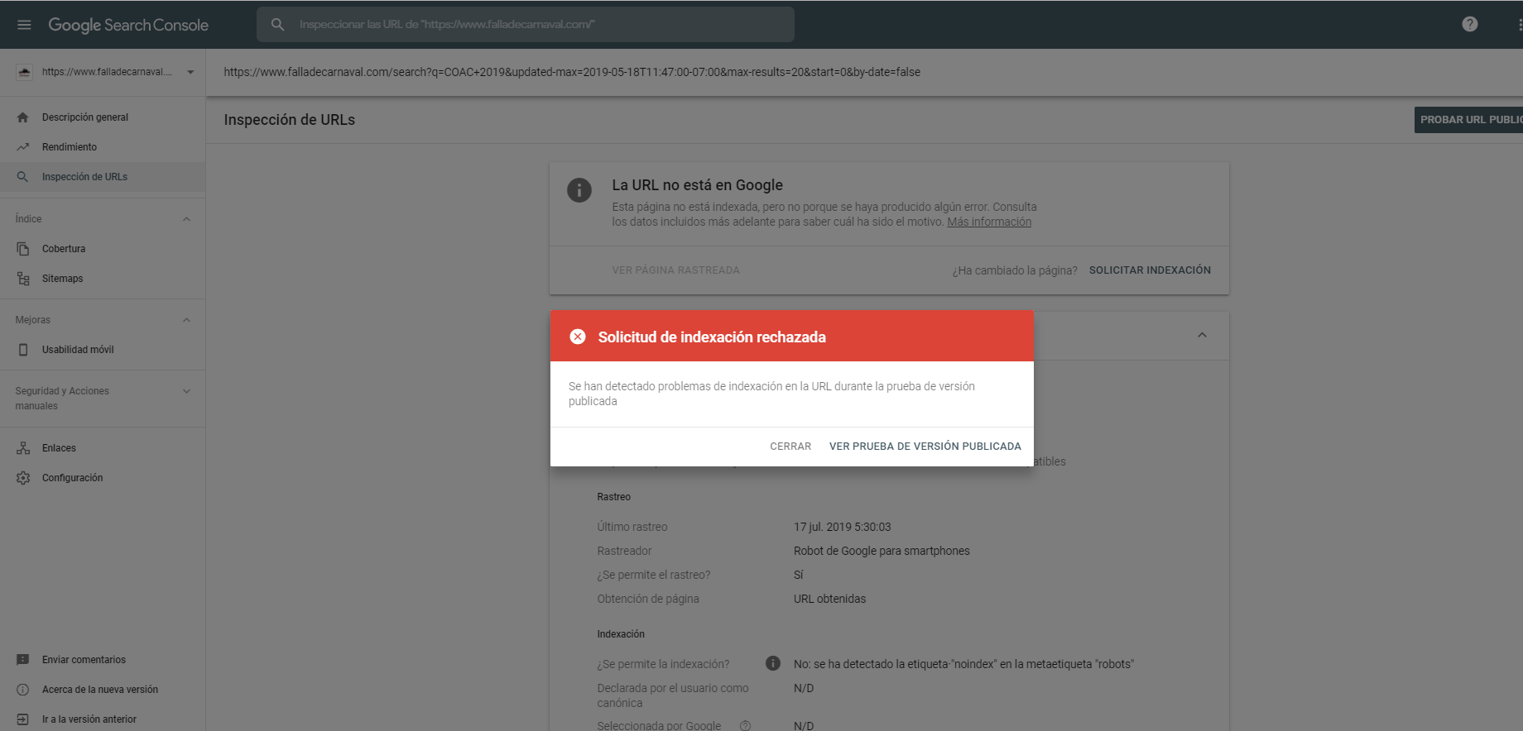Click the property favicon in the sidebar selector
This screenshot has height=731, width=1523.
coord(24,72)
